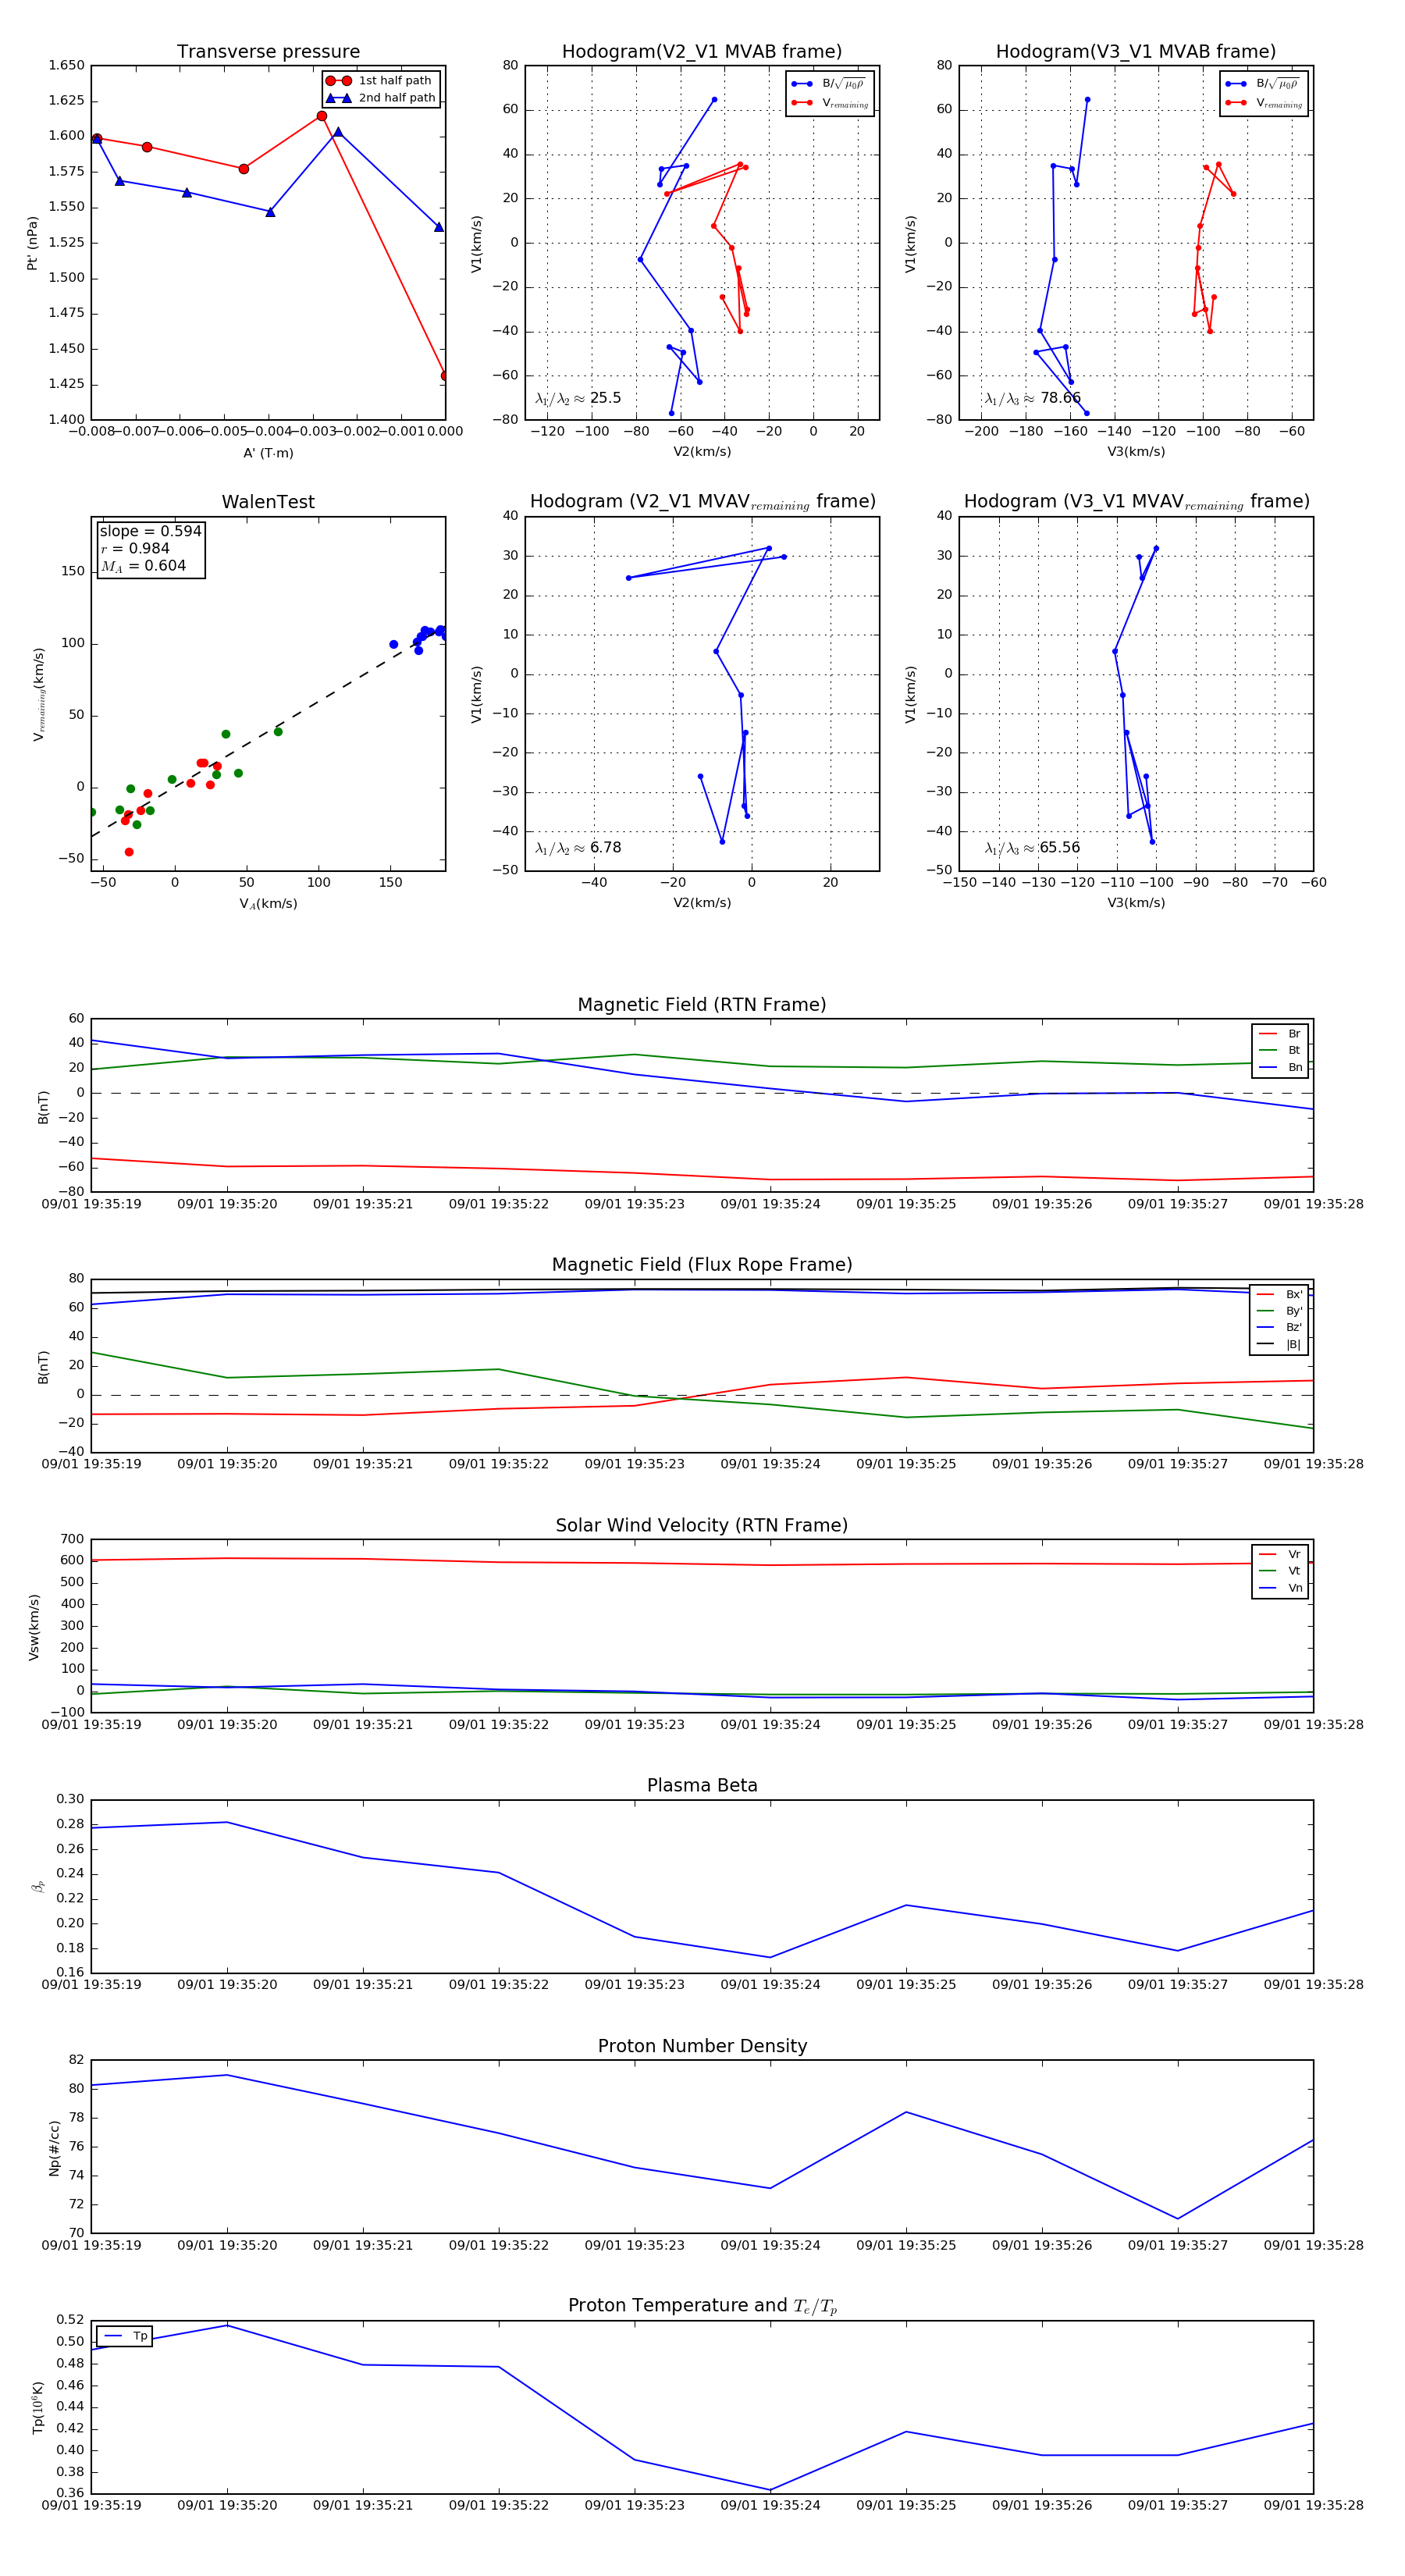Screen dimensions: 1405x2576
Task: Click the λ1/λ3 ≈ 65.56 annotation
Action: pyautogui.click(x=1033, y=848)
